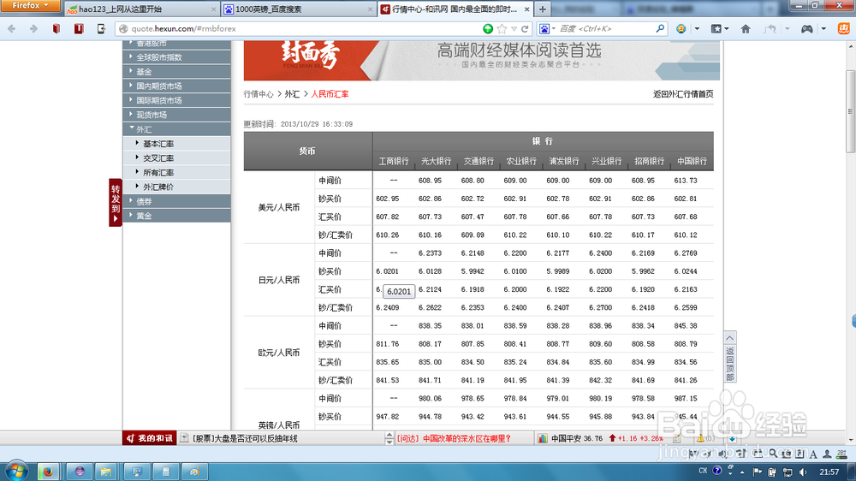
Task: Open 基本汇率 under 外汇
Action: [158, 144]
